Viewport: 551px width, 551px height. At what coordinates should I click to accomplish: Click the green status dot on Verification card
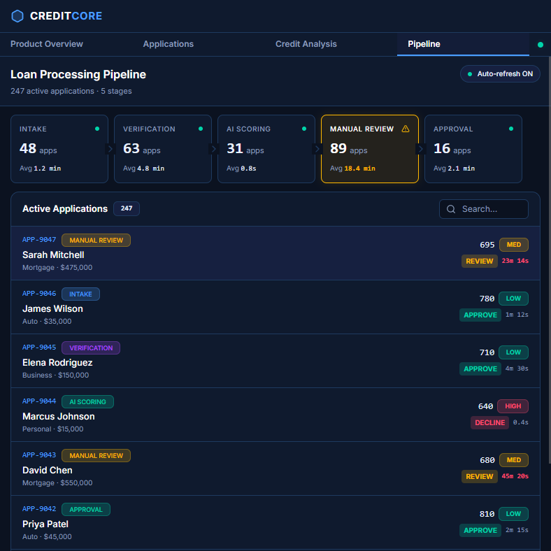201,129
